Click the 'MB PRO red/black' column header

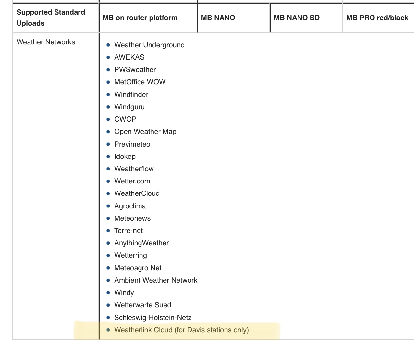point(378,18)
